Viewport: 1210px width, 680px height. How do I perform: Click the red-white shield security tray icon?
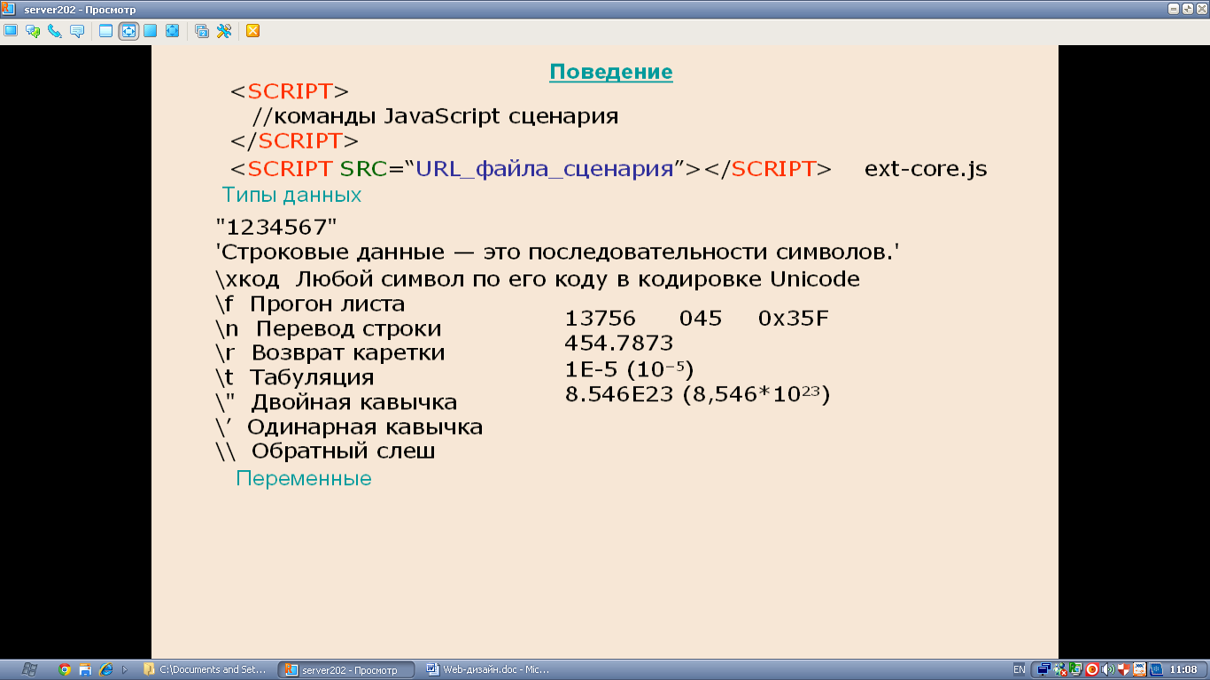[x=1123, y=669]
